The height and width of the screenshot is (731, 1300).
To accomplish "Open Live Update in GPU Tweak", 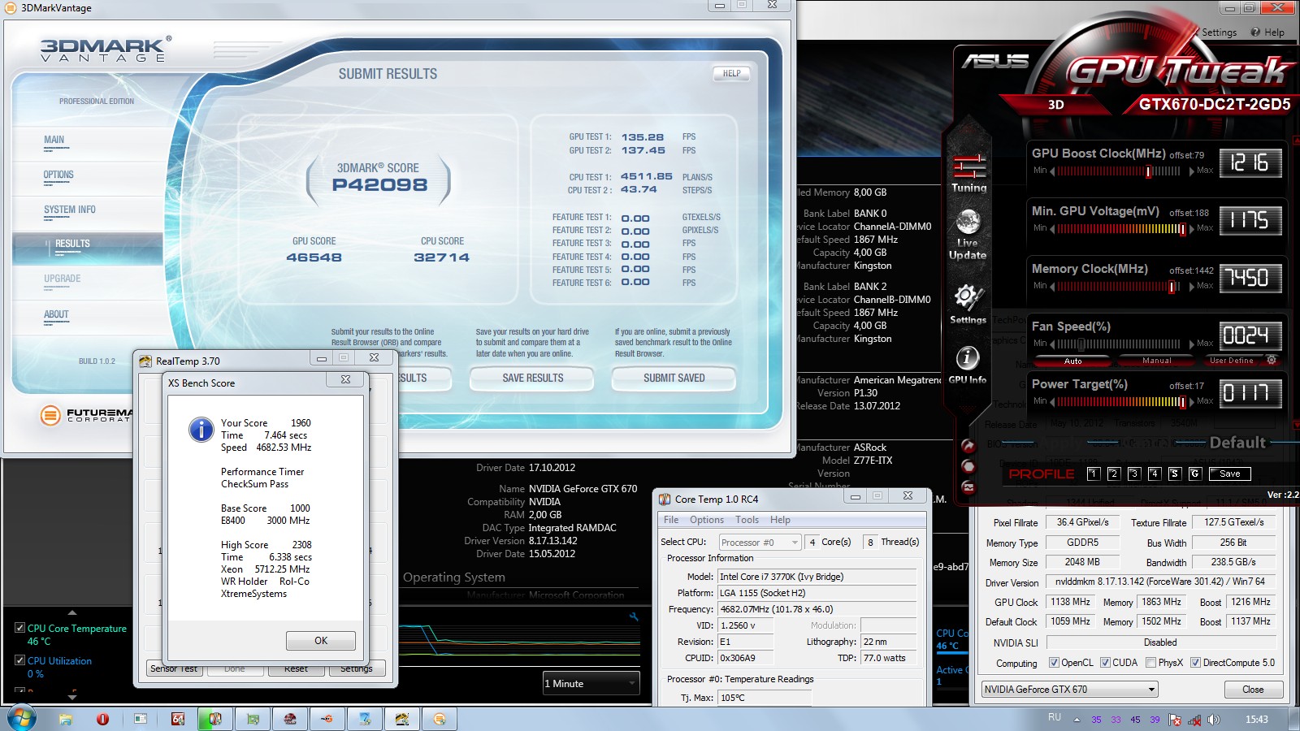I will click(968, 235).
